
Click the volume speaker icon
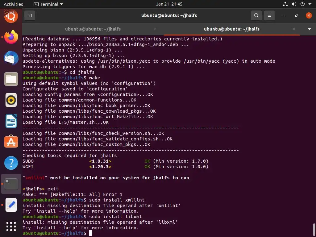(x=294, y=4)
